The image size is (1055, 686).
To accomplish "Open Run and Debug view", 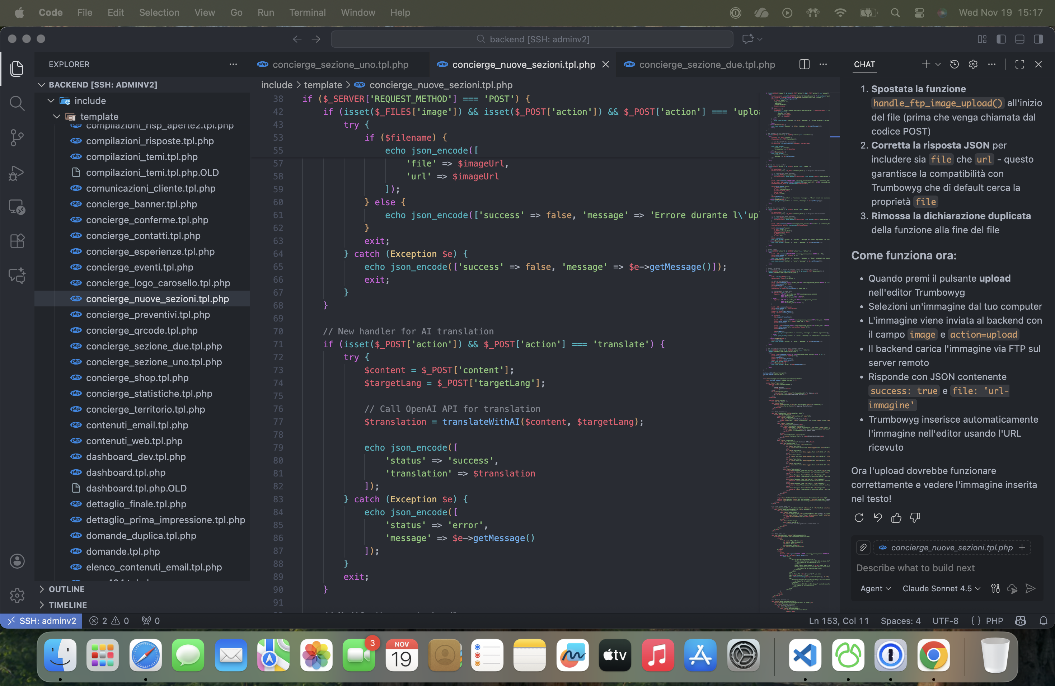I will click(17, 172).
